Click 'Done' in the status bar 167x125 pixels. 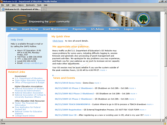(x=3, y=123)
